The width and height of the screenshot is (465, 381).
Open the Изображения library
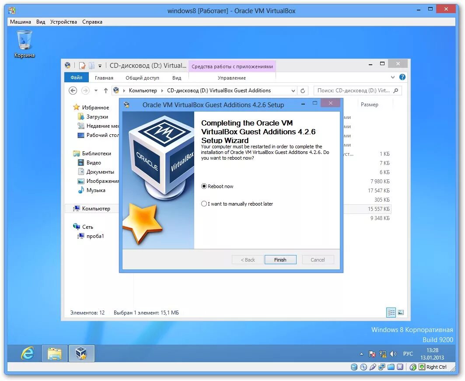98,181
